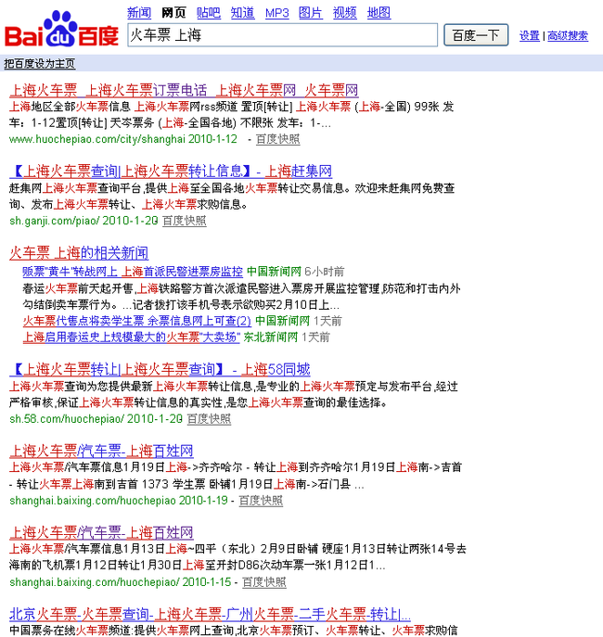Open 百度快照 for huochepiao.com result

(278, 139)
